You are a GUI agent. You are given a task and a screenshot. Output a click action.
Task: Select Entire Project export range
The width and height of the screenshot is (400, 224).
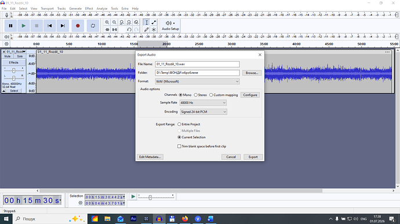[x=179, y=124]
